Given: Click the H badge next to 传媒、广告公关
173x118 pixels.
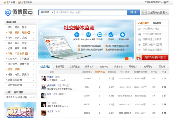Looking at the screenshot, I should click(x=26, y=54).
